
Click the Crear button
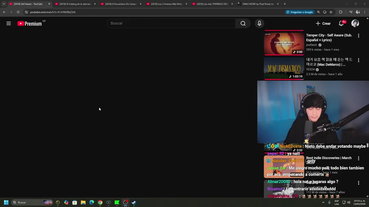click(323, 24)
